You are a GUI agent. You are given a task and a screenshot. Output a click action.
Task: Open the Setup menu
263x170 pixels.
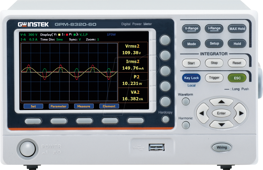tap(214, 43)
